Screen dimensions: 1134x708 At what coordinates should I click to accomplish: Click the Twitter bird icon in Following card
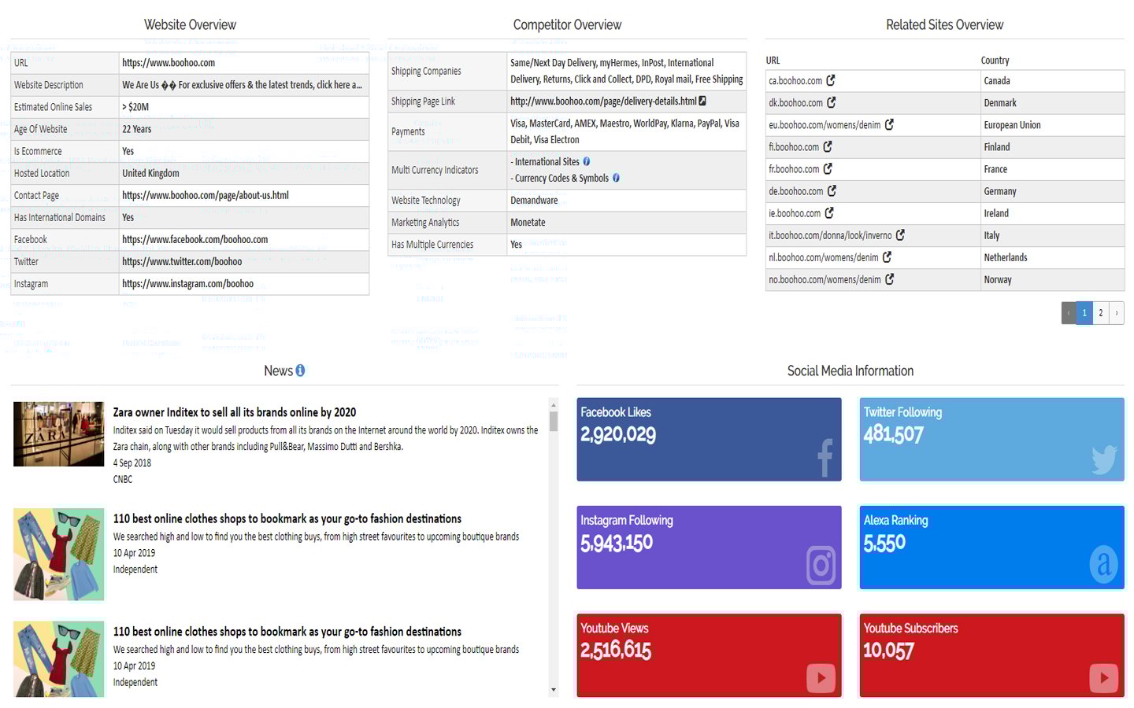[x=1105, y=460]
